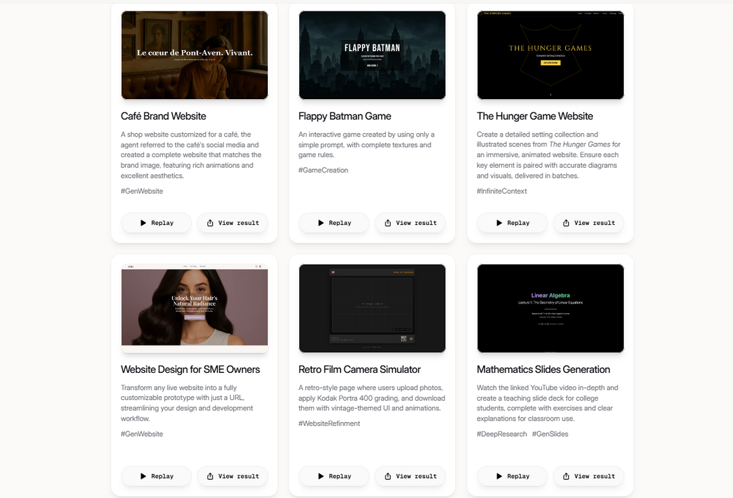
Task: Select the Replay button for Mathematics Slides Generation
Action: tap(512, 476)
